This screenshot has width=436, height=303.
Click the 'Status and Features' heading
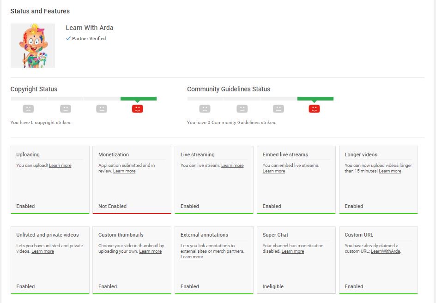(40, 11)
